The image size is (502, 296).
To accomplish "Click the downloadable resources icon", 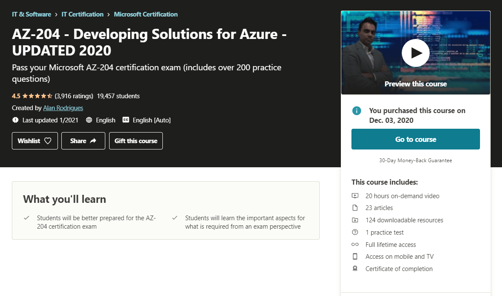I will pyautogui.click(x=355, y=220).
